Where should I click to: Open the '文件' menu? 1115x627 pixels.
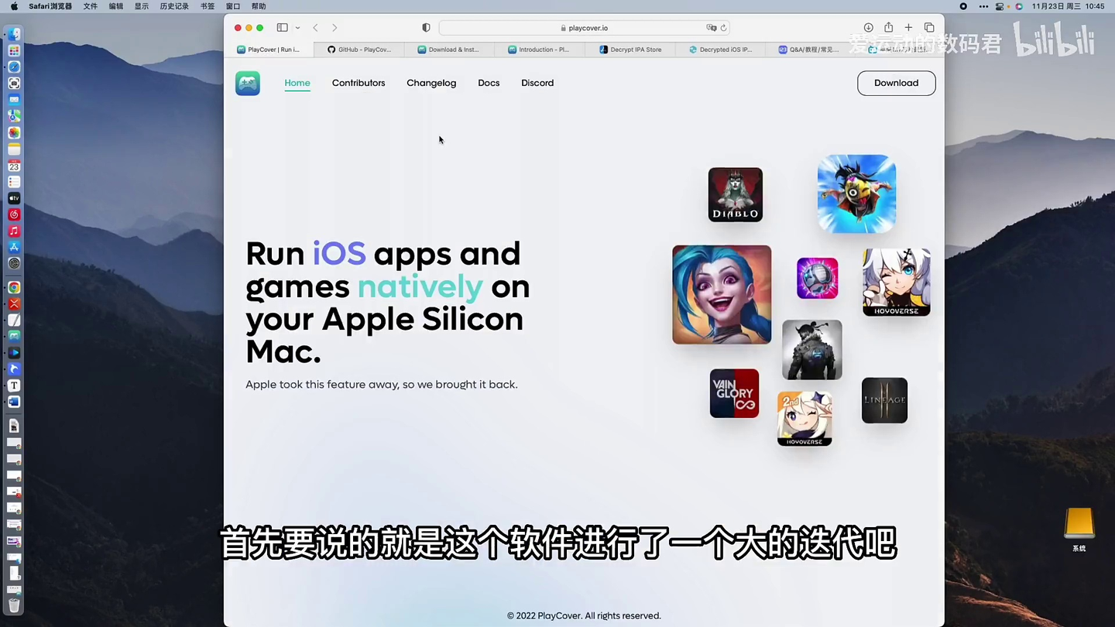pos(91,6)
